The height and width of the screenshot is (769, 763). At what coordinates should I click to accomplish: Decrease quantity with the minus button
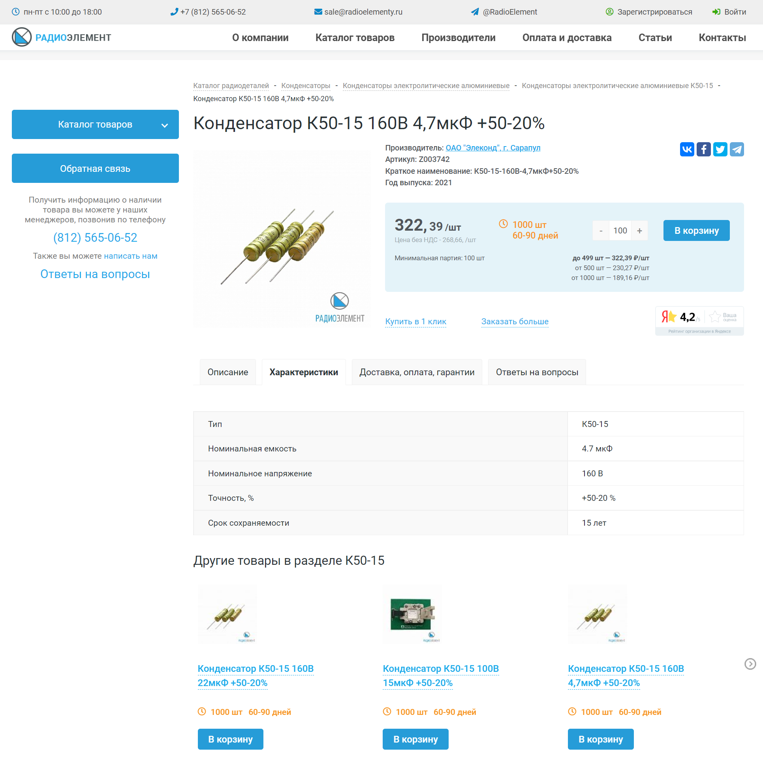click(x=601, y=231)
